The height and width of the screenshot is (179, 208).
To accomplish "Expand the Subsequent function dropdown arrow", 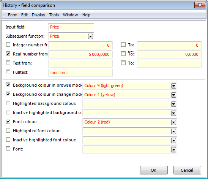I will [90, 36].
